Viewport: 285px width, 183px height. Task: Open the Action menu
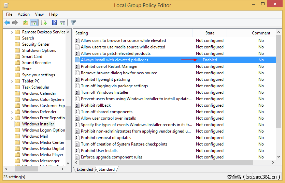click(24, 14)
